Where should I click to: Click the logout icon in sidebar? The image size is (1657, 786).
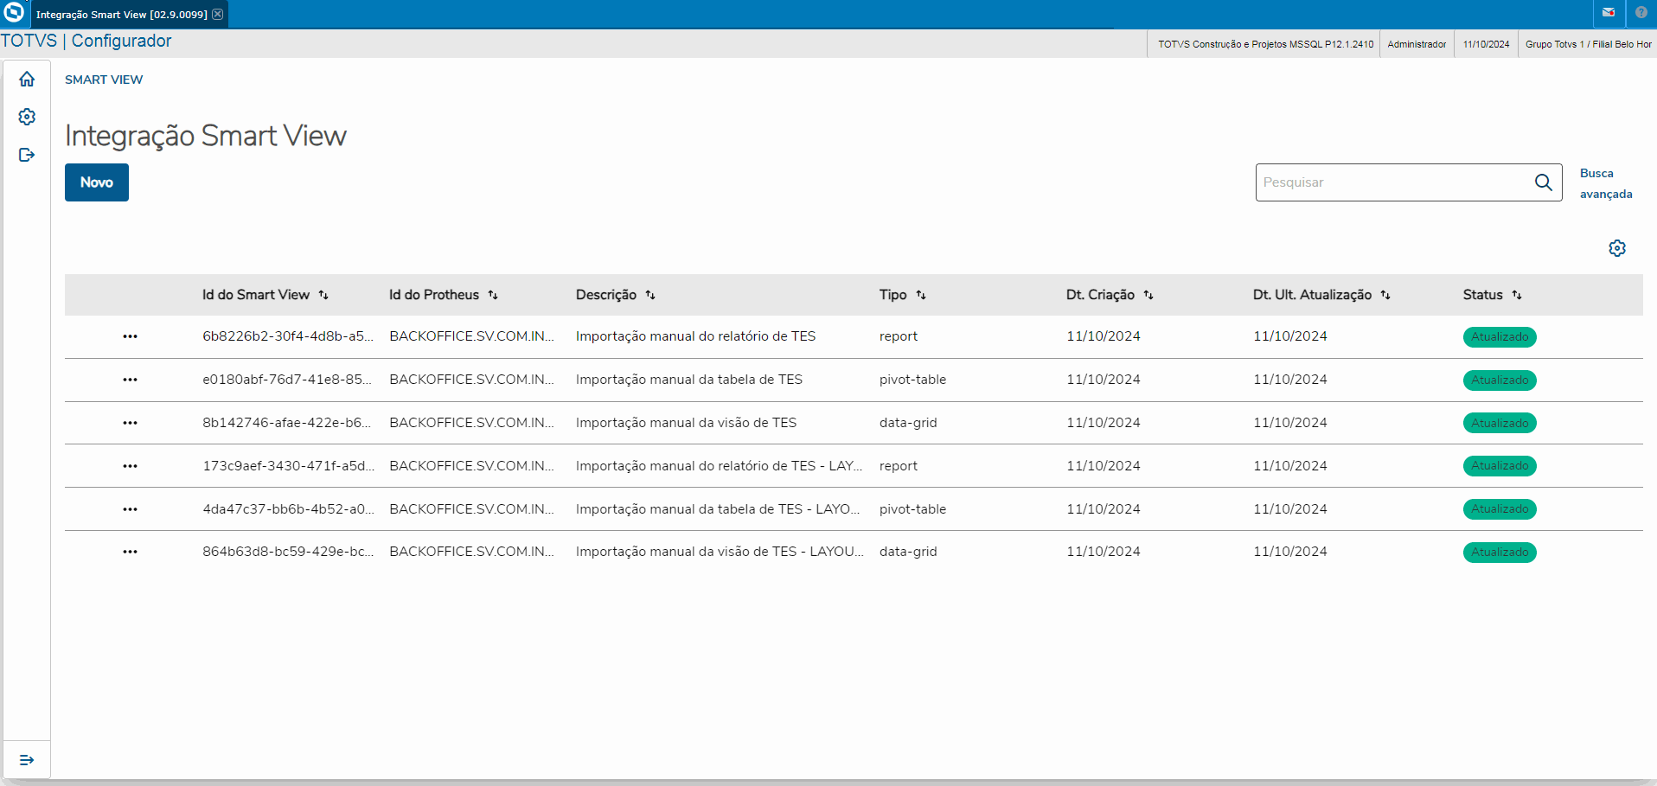click(x=27, y=155)
